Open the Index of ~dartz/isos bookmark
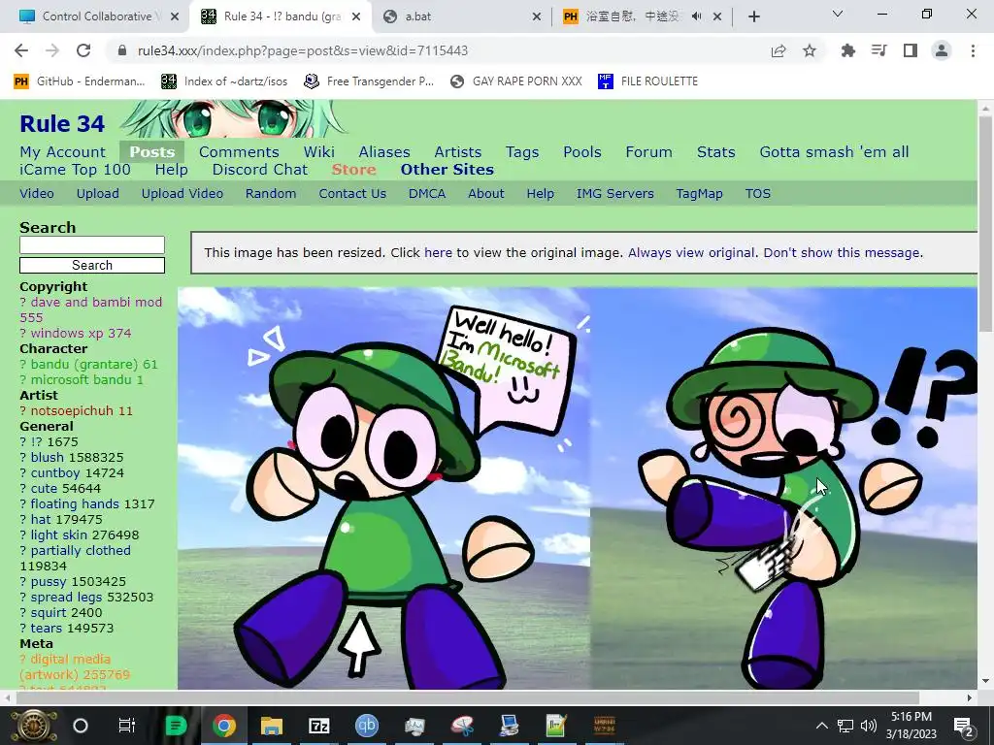Screen dimensions: 994x745 click(x=224, y=81)
